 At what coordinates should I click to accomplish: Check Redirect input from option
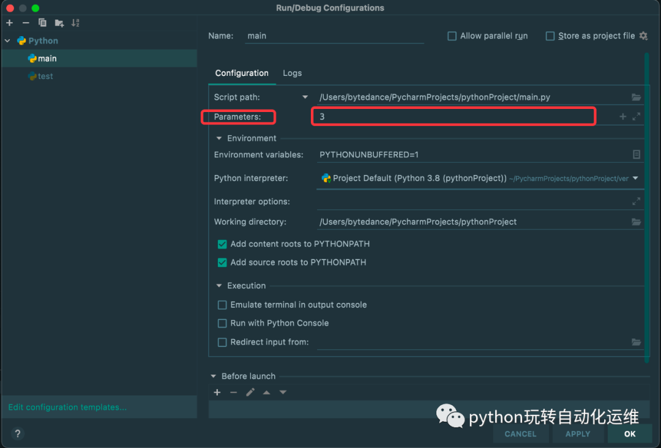pyautogui.click(x=222, y=342)
